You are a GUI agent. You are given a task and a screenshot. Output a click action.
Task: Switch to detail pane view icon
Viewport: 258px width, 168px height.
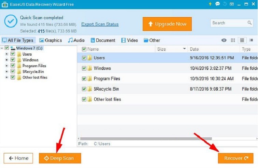[x=251, y=40]
